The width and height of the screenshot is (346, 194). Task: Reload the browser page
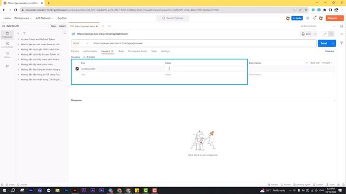click(x=16, y=10)
